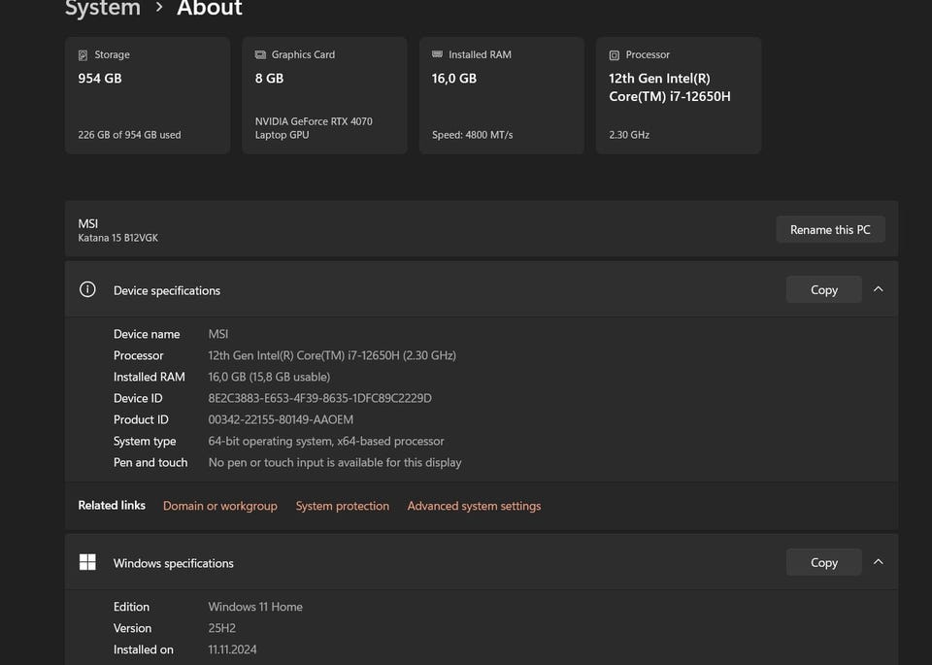Copy the device specifications
The width and height of the screenshot is (932, 665).
point(823,289)
